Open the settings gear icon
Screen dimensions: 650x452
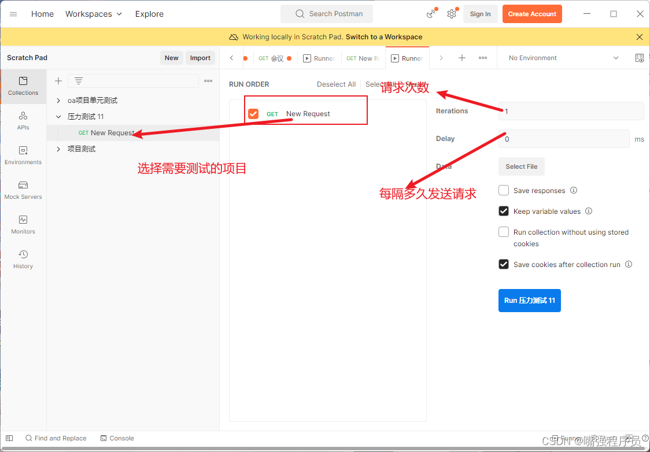(x=452, y=14)
